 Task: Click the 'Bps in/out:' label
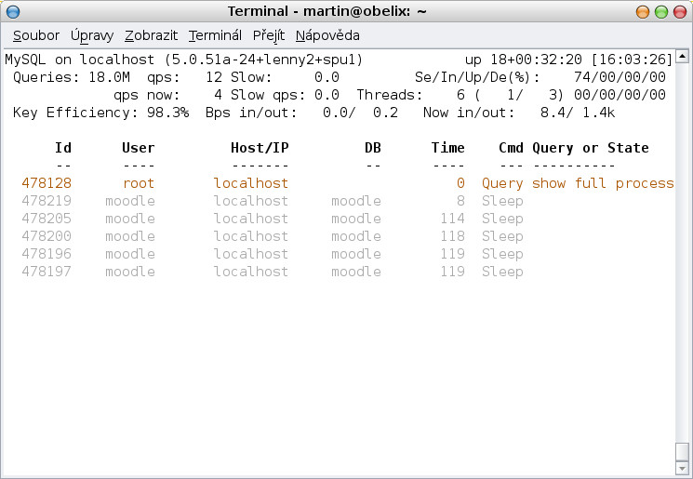251,113
